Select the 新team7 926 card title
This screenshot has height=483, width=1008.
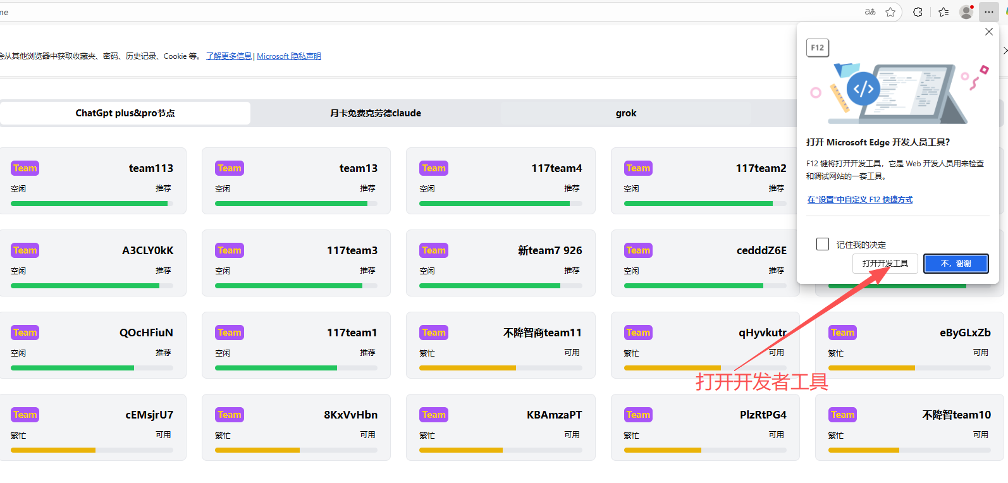550,250
